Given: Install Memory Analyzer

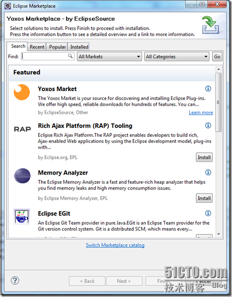Looking at the screenshot, I should 204,198.
